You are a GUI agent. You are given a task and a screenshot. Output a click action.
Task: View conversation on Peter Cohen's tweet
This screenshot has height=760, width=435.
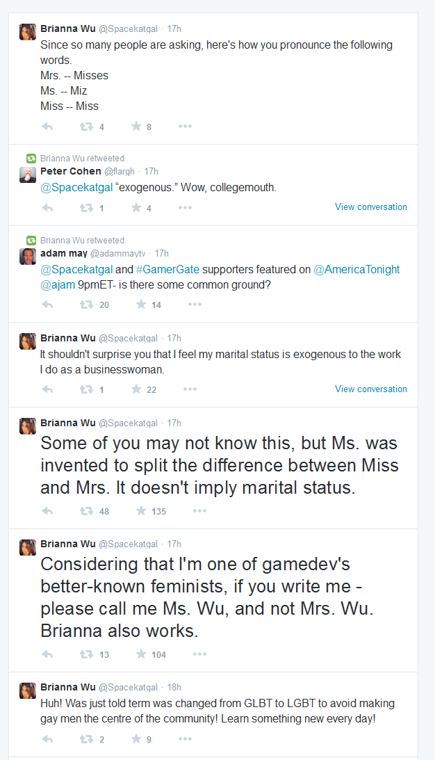click(371, 207)
